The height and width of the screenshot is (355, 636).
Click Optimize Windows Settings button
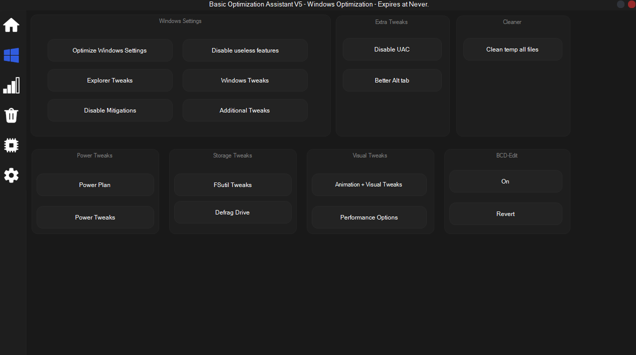pos(110,50)
